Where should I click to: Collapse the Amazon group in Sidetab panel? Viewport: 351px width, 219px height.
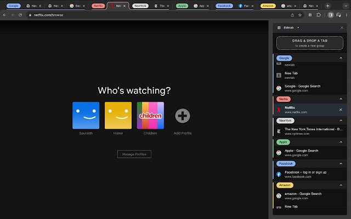click(341, 185)
